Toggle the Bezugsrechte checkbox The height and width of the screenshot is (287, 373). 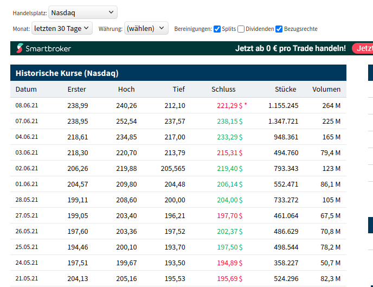tap(279, 29)
